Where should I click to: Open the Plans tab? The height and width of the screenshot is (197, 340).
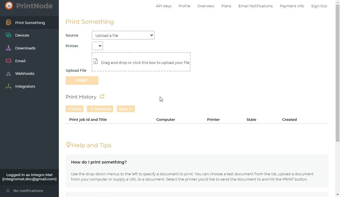click(226, 6)
